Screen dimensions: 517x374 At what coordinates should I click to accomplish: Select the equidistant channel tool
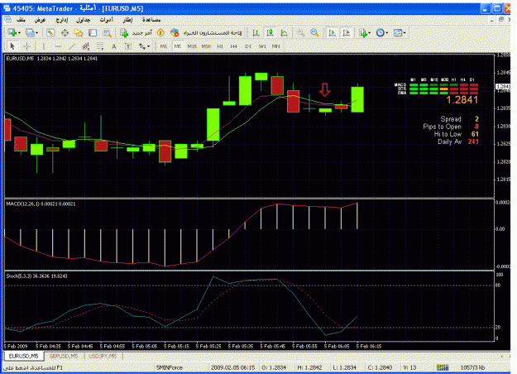tap(86, 46)
